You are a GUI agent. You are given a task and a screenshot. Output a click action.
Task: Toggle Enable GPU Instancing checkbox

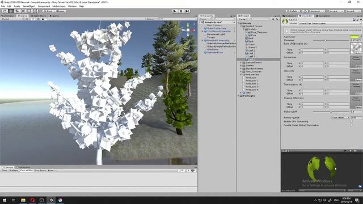352,121
